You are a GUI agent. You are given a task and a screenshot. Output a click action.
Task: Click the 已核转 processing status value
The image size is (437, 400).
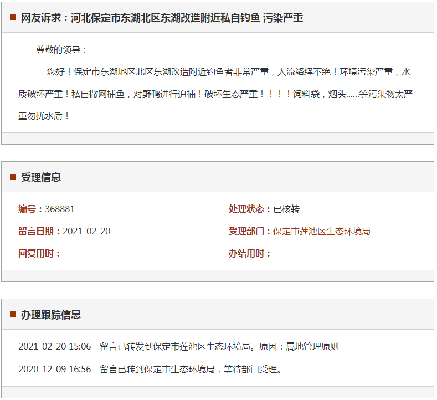pyautogui.click(x=286, y=209)
